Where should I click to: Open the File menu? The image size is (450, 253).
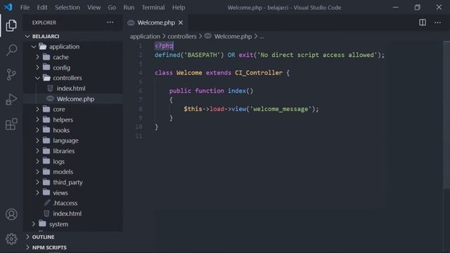coord(25,8)
